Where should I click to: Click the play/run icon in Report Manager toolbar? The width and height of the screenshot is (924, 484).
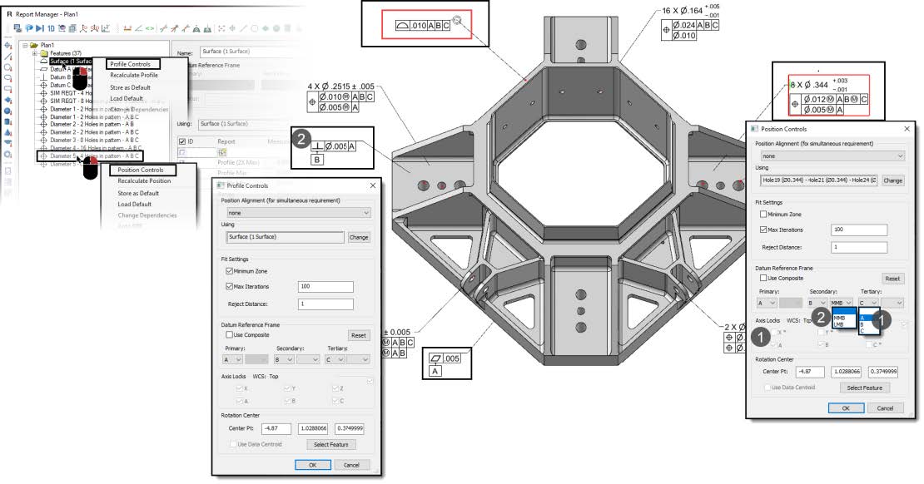coord(39,27)
